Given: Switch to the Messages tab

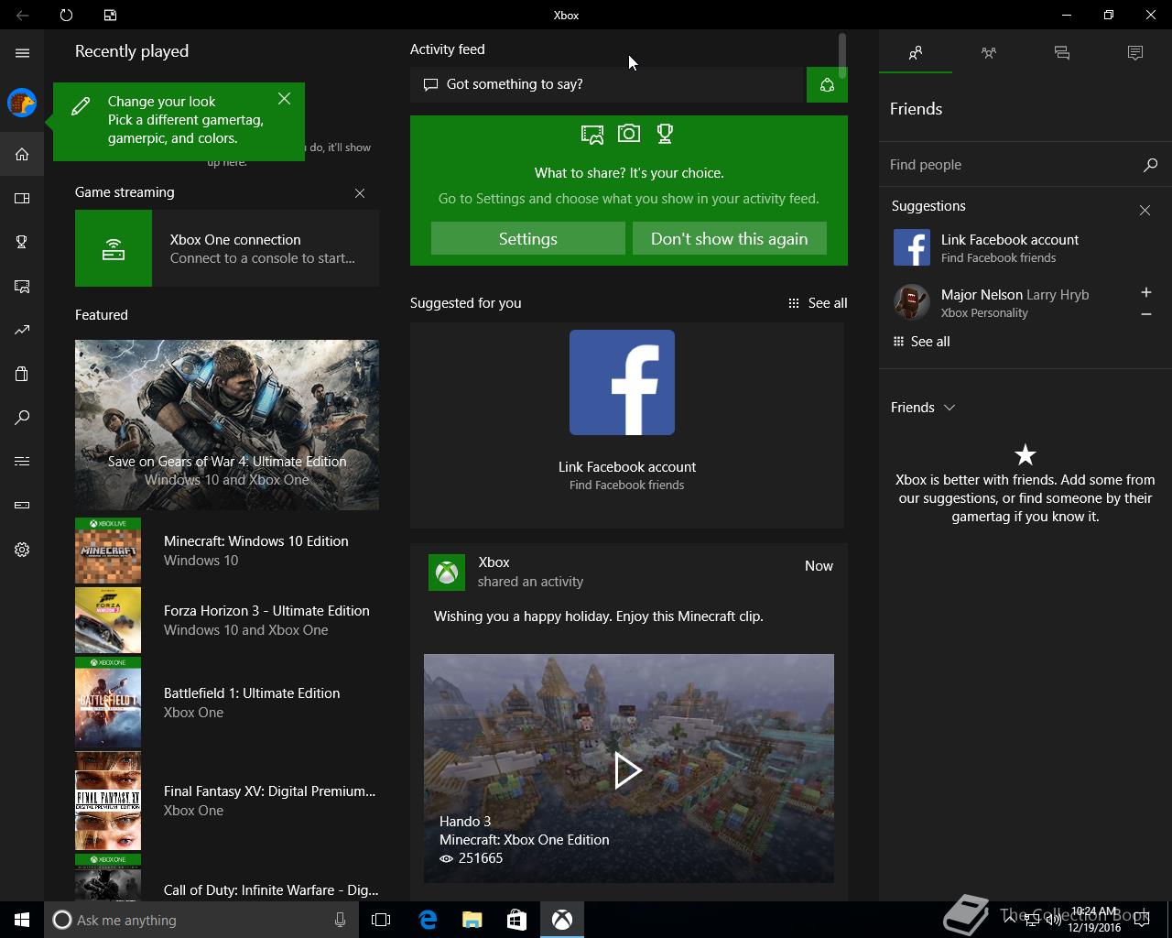Looking at the screenshot, I should tap(1062, 53).
